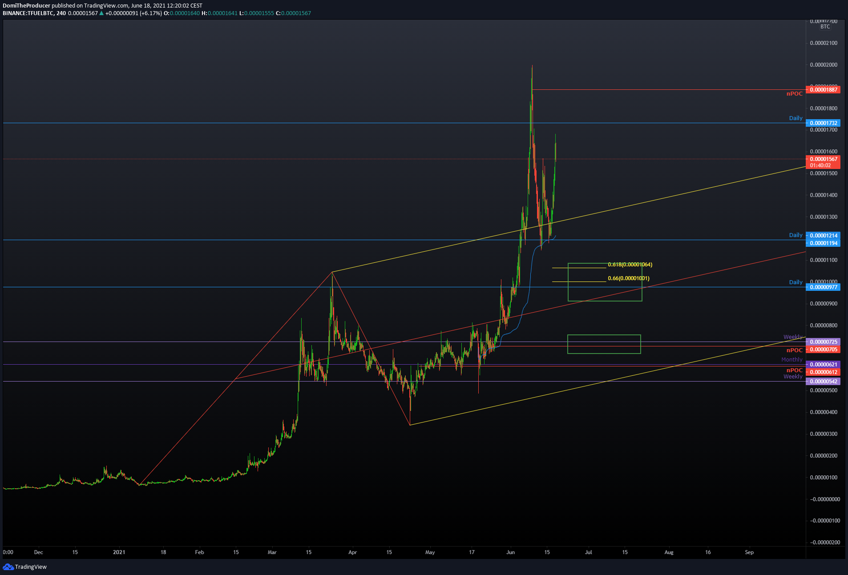Viewport: 848px width, 575px height.
Task: Click the 0.618(0.00001064) fib label
Action: [630, 265]
